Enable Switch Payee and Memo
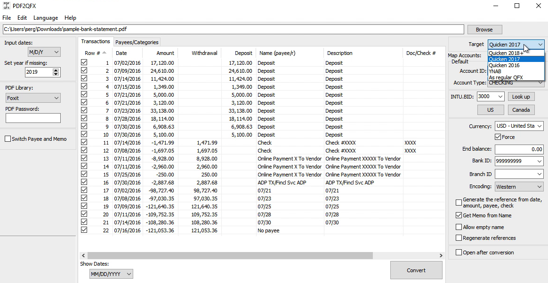548x283 pixels. (x=8, y=139)
